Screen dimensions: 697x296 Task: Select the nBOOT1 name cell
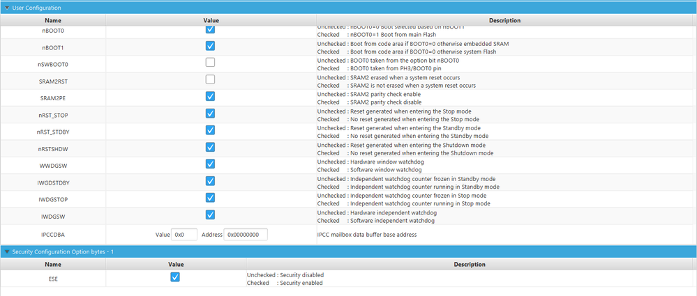point(53,47)
